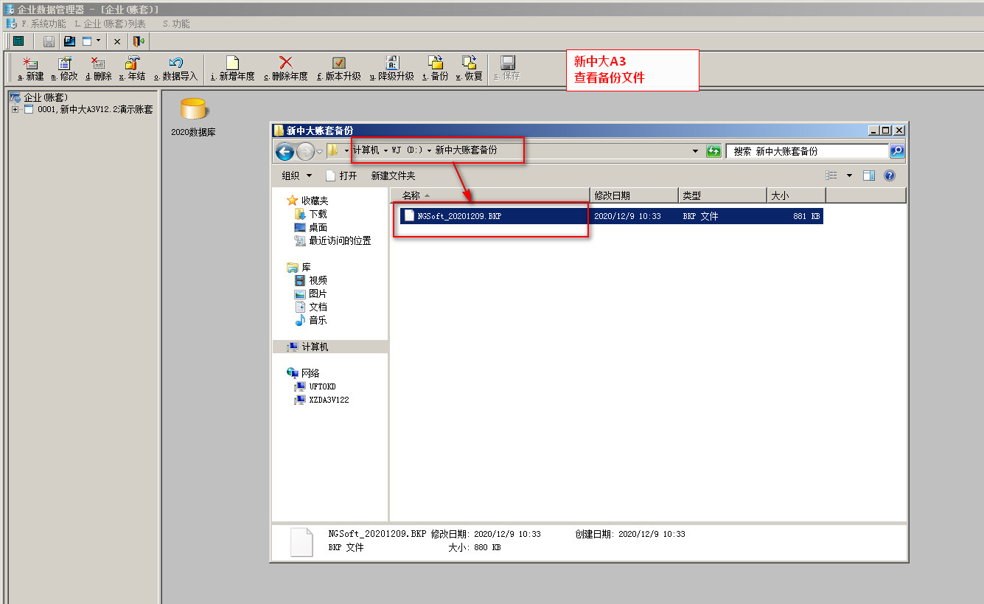Click the Explorer help question mark icon

pos(889,176)
